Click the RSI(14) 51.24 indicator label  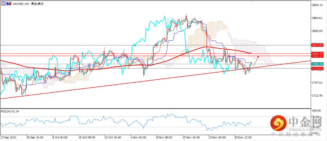point(9,111)
